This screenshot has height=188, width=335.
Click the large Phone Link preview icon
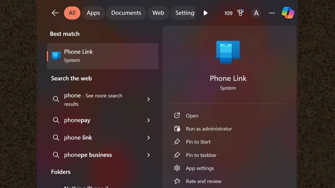pos(228,52)
